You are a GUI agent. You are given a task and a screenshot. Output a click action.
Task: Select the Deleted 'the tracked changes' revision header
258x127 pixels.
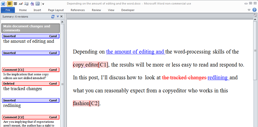(31, 84)
